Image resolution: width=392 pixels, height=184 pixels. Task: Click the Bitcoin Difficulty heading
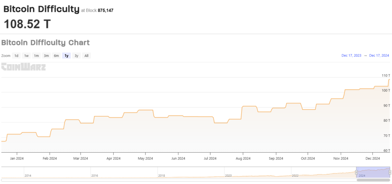41,9
